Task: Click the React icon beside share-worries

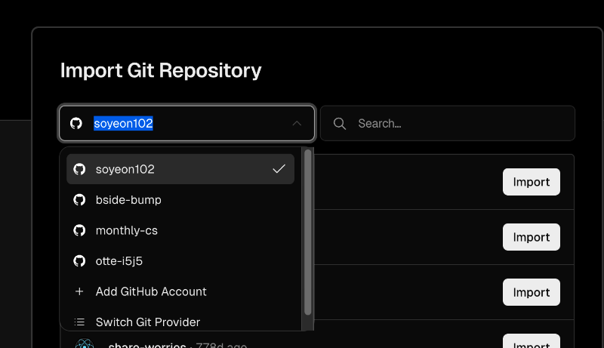Action: [85, 343]
